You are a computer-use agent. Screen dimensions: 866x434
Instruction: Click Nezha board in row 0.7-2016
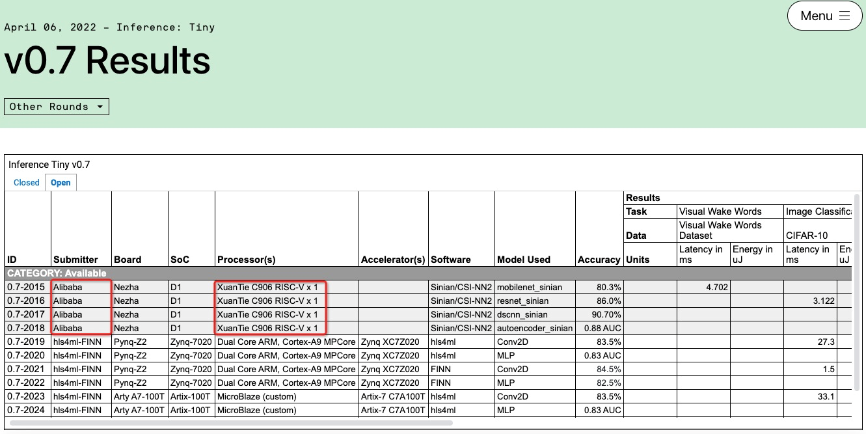pos(140,301)
